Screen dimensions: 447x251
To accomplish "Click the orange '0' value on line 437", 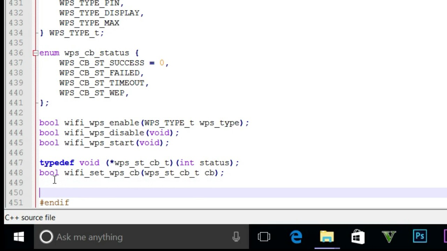I will (162, 63).
